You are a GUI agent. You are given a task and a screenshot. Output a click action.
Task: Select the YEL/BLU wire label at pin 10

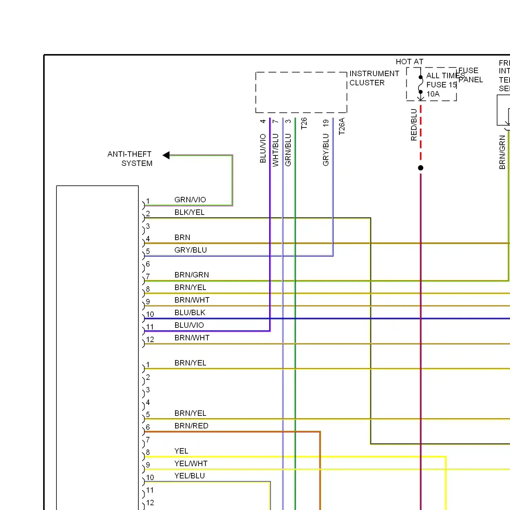point(189,476)
